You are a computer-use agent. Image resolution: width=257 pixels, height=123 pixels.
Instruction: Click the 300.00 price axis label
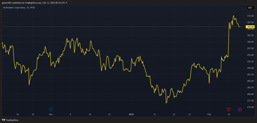[250, 42]
